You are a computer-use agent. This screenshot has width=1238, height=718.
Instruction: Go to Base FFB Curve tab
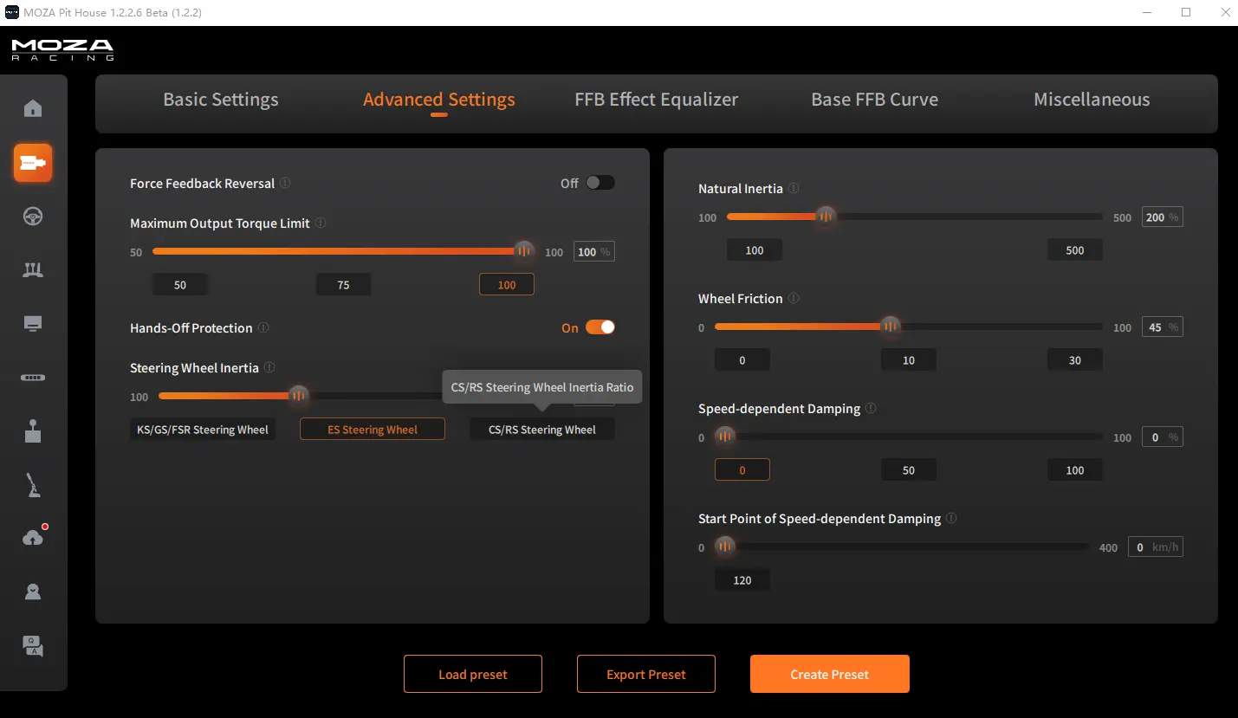point(874,100)
